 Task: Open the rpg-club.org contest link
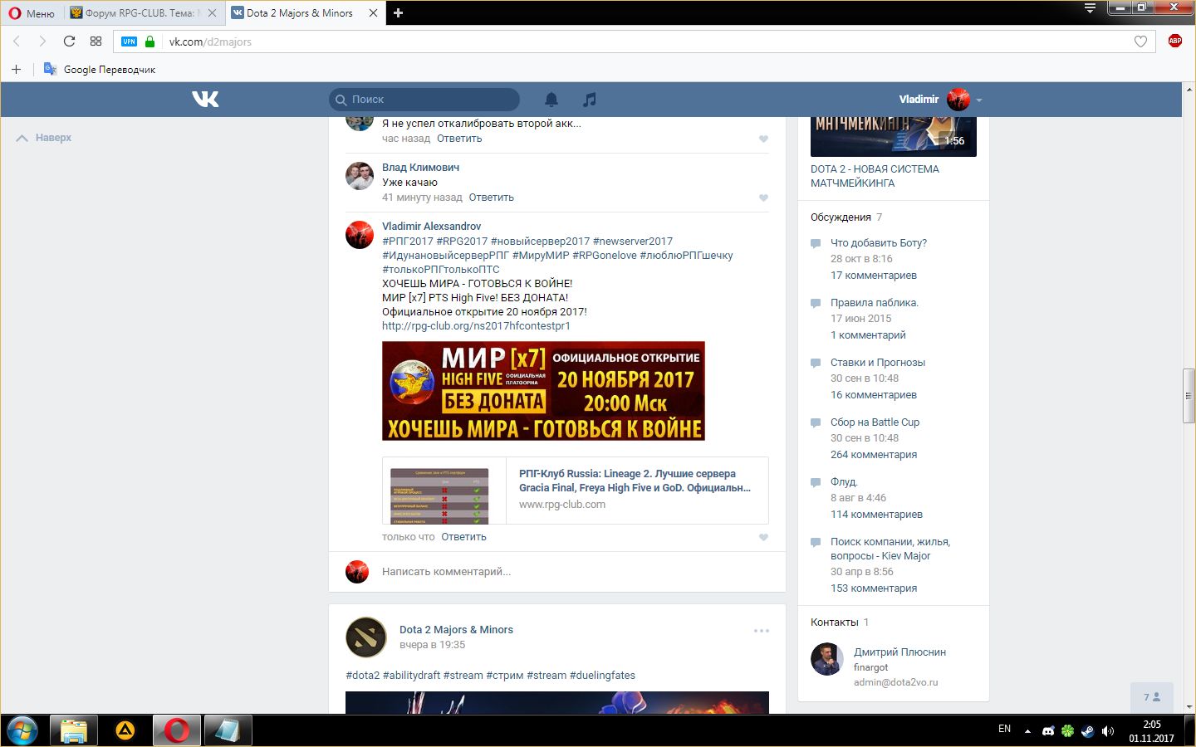[x=476, y=326]
